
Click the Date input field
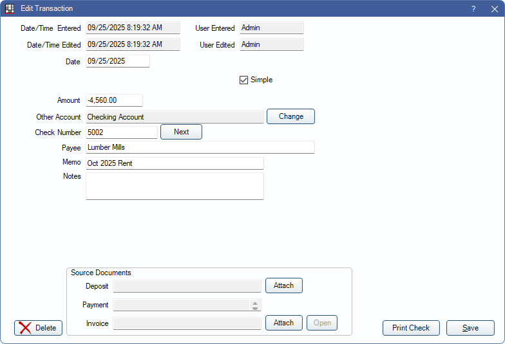[x=117, y=61]
